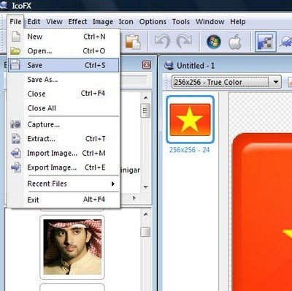Open the Edit menu

(34, 22)
